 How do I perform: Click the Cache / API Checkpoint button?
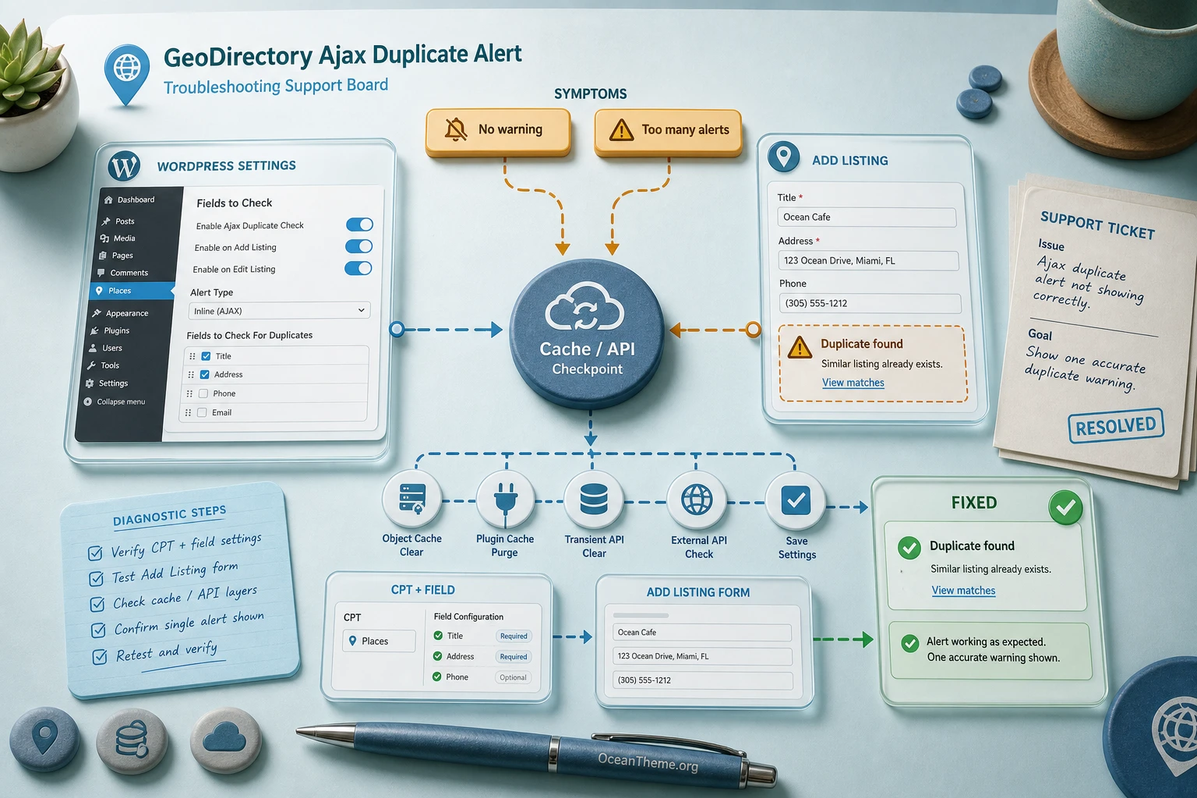[587, 334]
